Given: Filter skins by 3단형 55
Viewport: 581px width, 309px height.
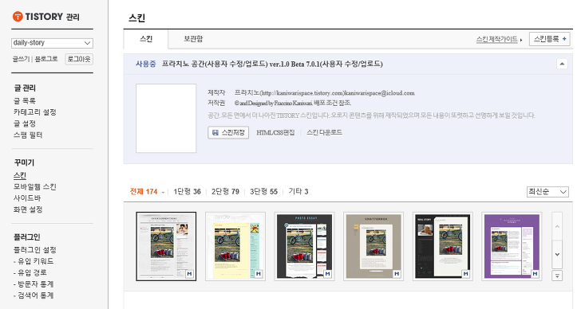Looking at the screenshot, I should coord(263,191).
